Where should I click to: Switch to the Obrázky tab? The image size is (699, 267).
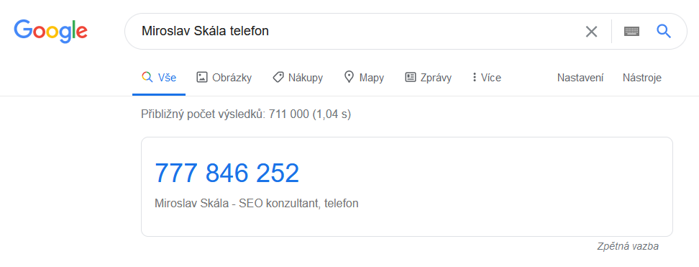point(224,78)
